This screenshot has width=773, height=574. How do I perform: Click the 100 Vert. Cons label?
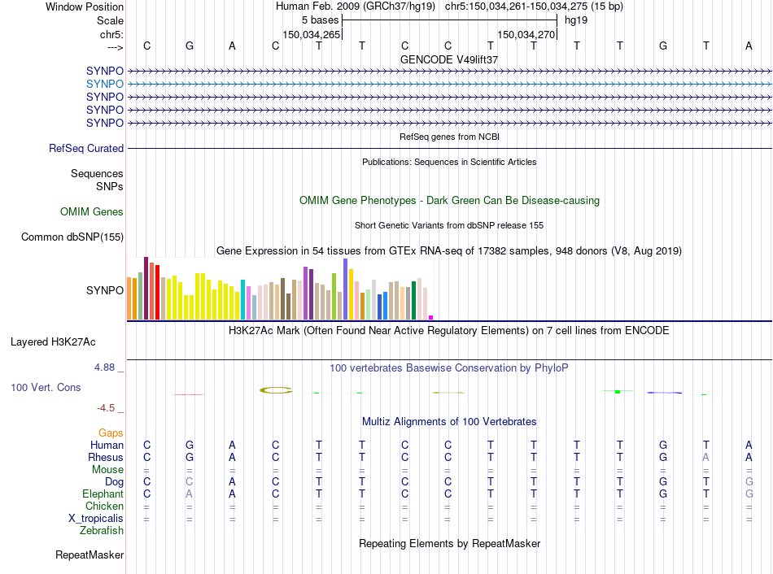46,387
